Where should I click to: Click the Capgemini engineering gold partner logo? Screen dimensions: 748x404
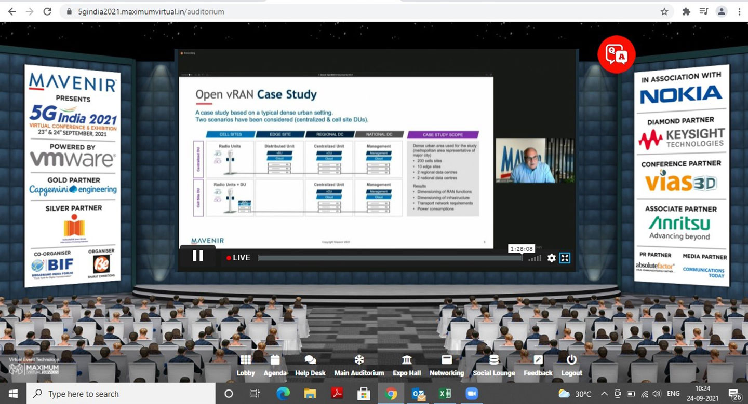73,189
